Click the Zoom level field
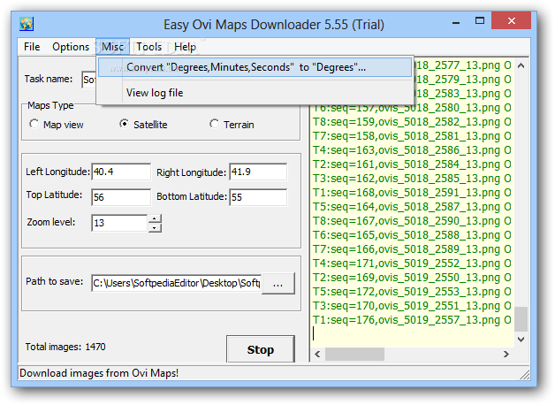This screenshot has height=405, width=555. point(119,223)
